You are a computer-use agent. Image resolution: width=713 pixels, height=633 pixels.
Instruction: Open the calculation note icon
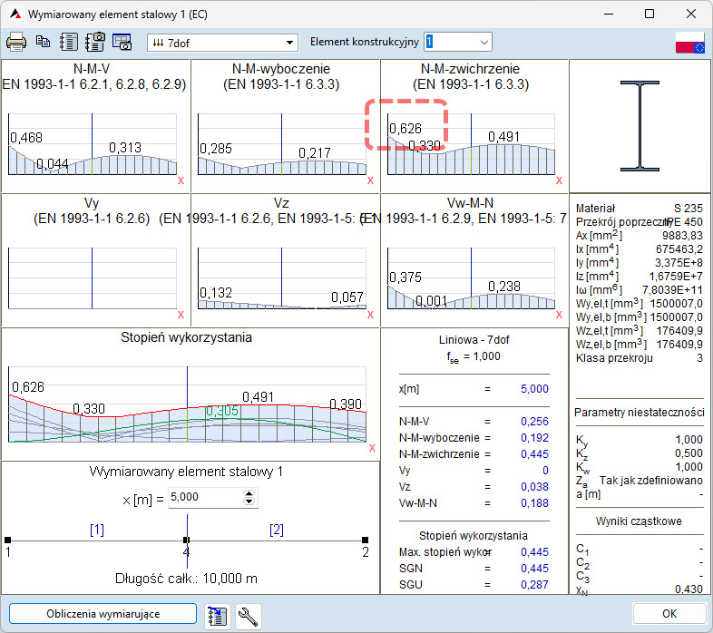click(x=68, y=43)
